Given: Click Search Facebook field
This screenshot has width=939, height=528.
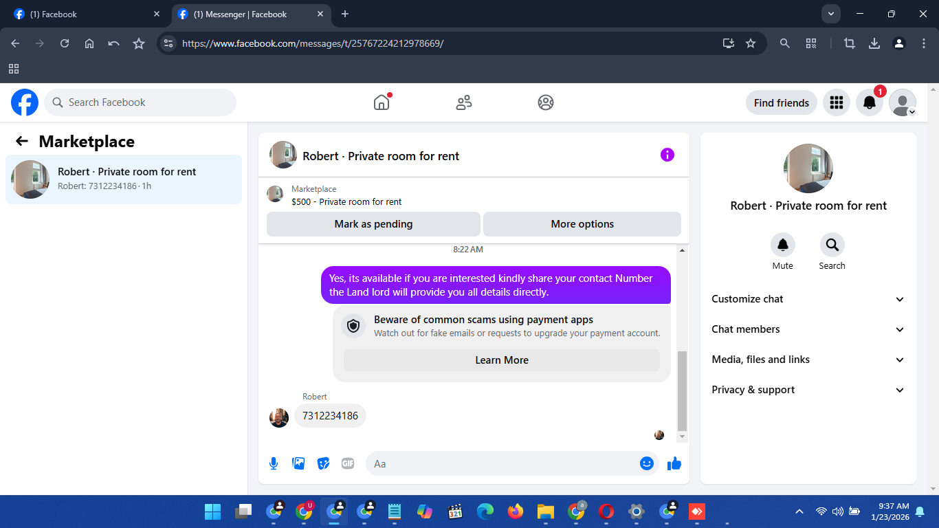Looking at the screenshot, I should (140, 102).
